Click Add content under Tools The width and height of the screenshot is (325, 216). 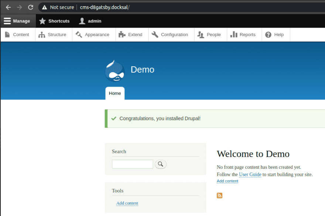[x=127, y=203]
